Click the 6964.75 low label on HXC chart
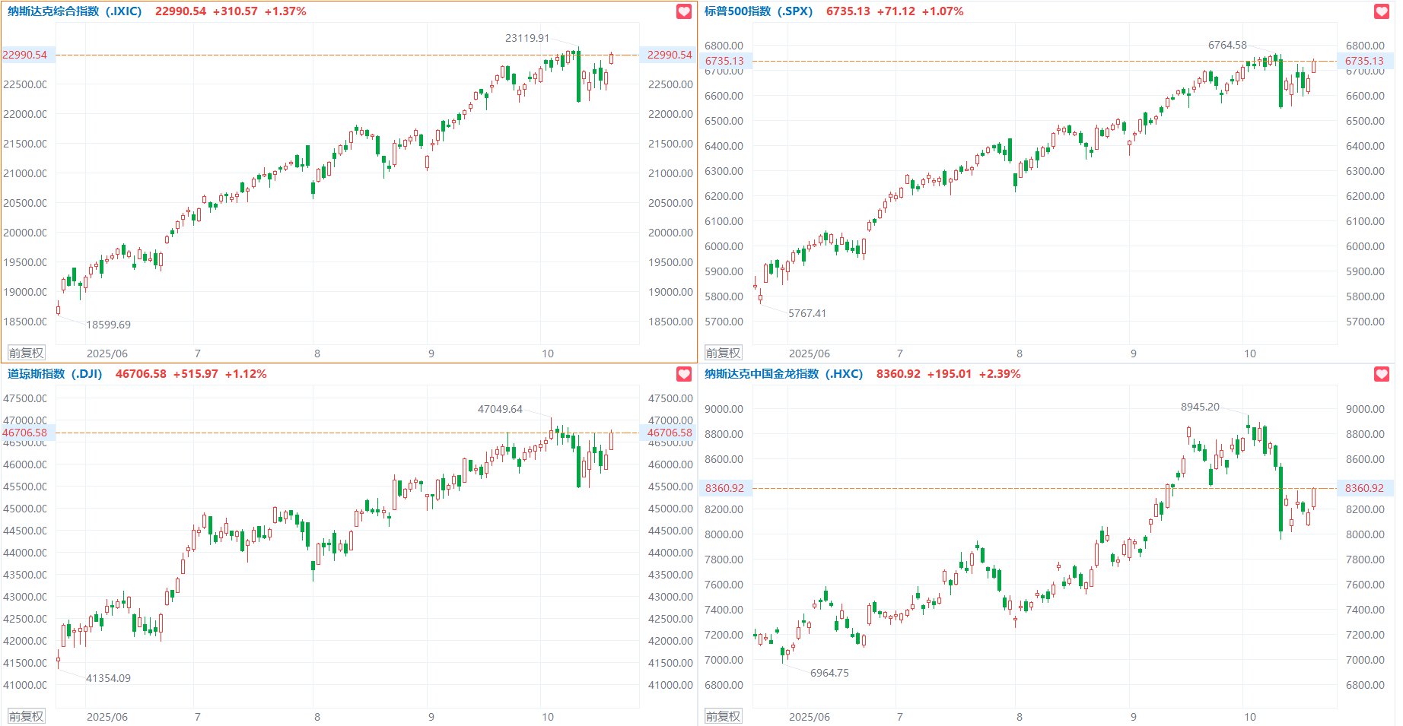The height and width of the screenshot is (726, 1403). pyautogui.click(x=829, y=673)
